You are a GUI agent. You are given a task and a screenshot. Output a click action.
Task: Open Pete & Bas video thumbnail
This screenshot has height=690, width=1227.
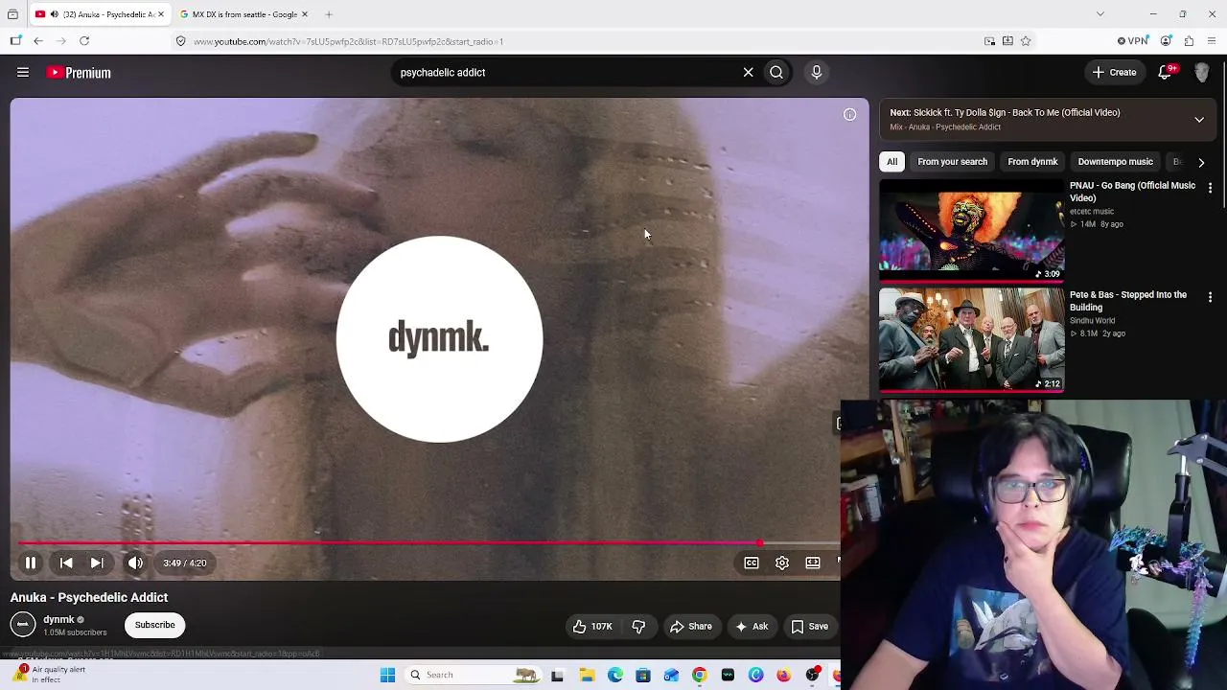(x=972, y=341)
